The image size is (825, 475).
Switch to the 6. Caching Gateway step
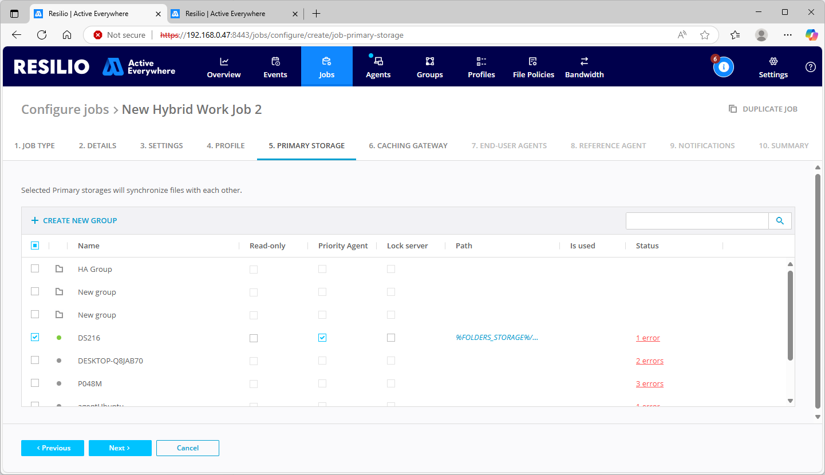coord(408,145)
